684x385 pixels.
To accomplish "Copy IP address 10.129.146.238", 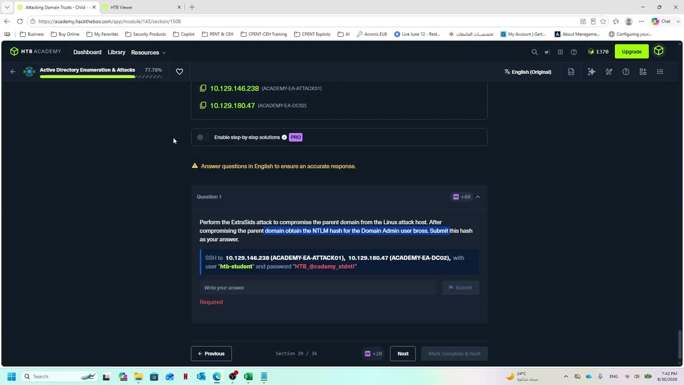I will point(203,88).
